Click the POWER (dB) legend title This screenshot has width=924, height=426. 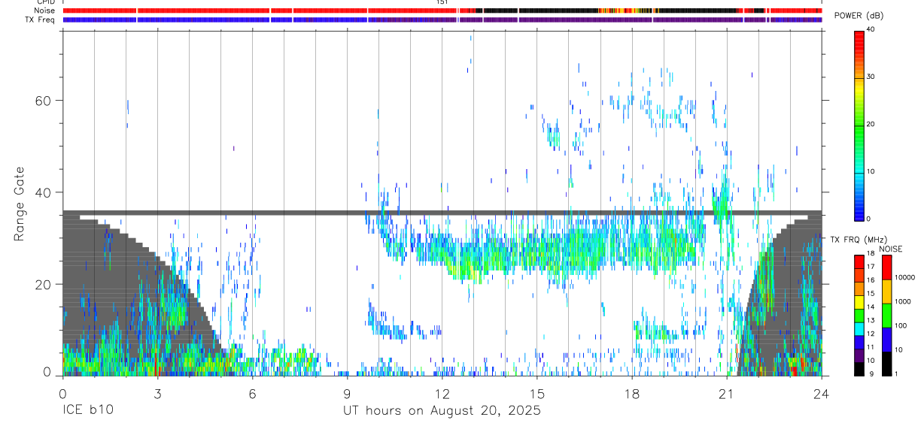click(x=859, y=16)
